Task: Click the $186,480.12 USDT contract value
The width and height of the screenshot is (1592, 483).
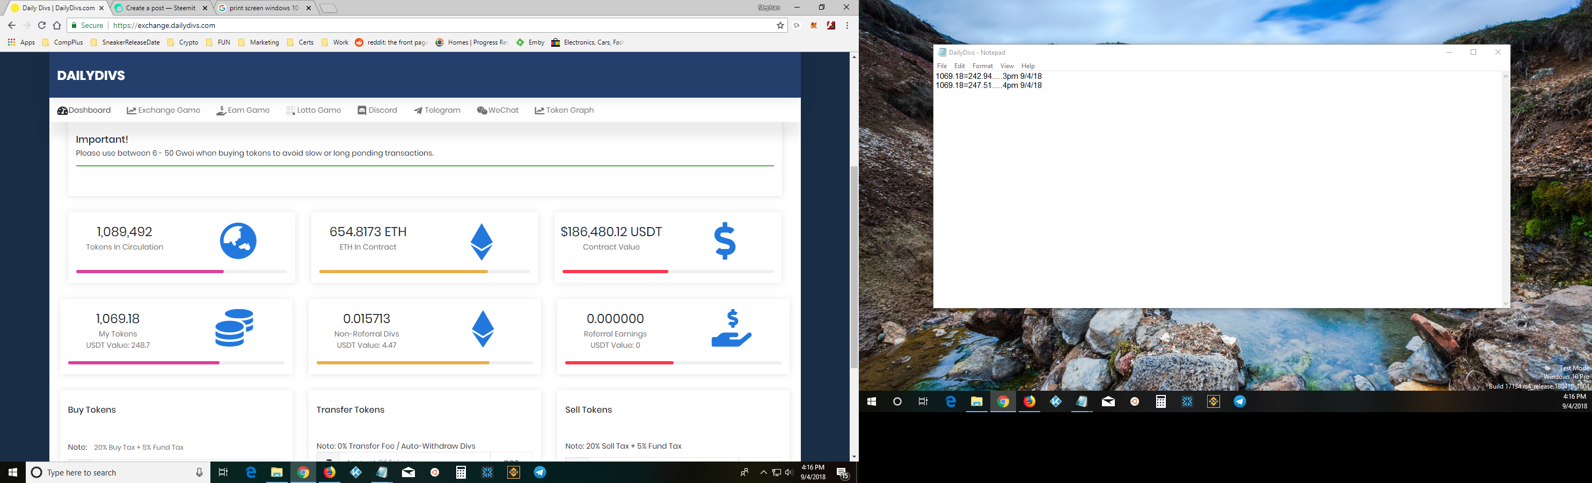Action: [611, 232]
